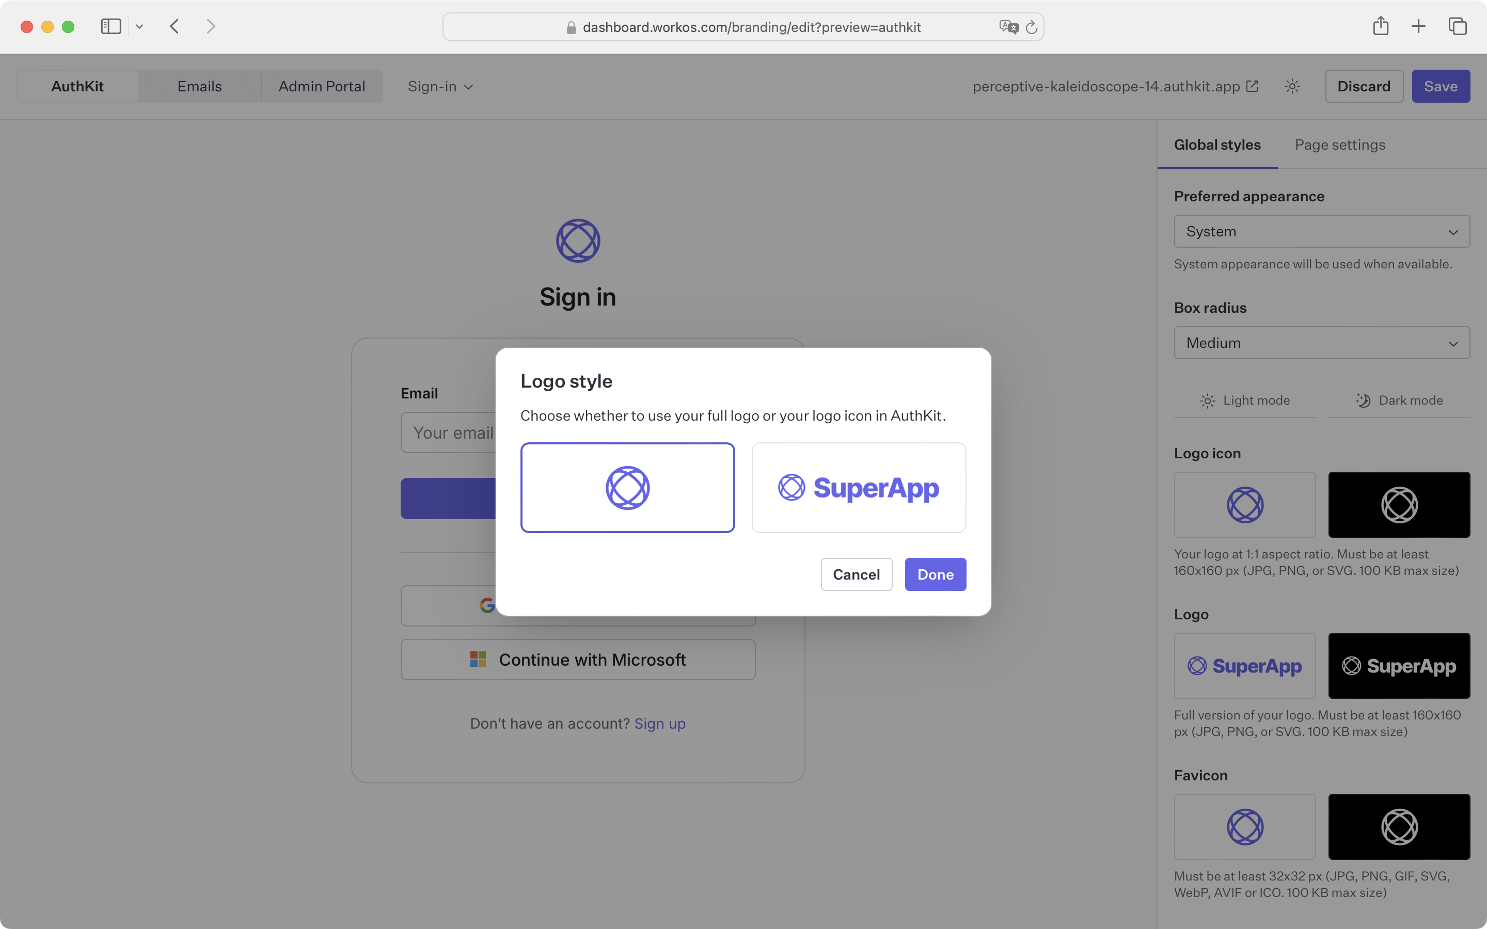Click the Save button
The height and width of the screenshot is (929, 1487).
coord(1441,86)
